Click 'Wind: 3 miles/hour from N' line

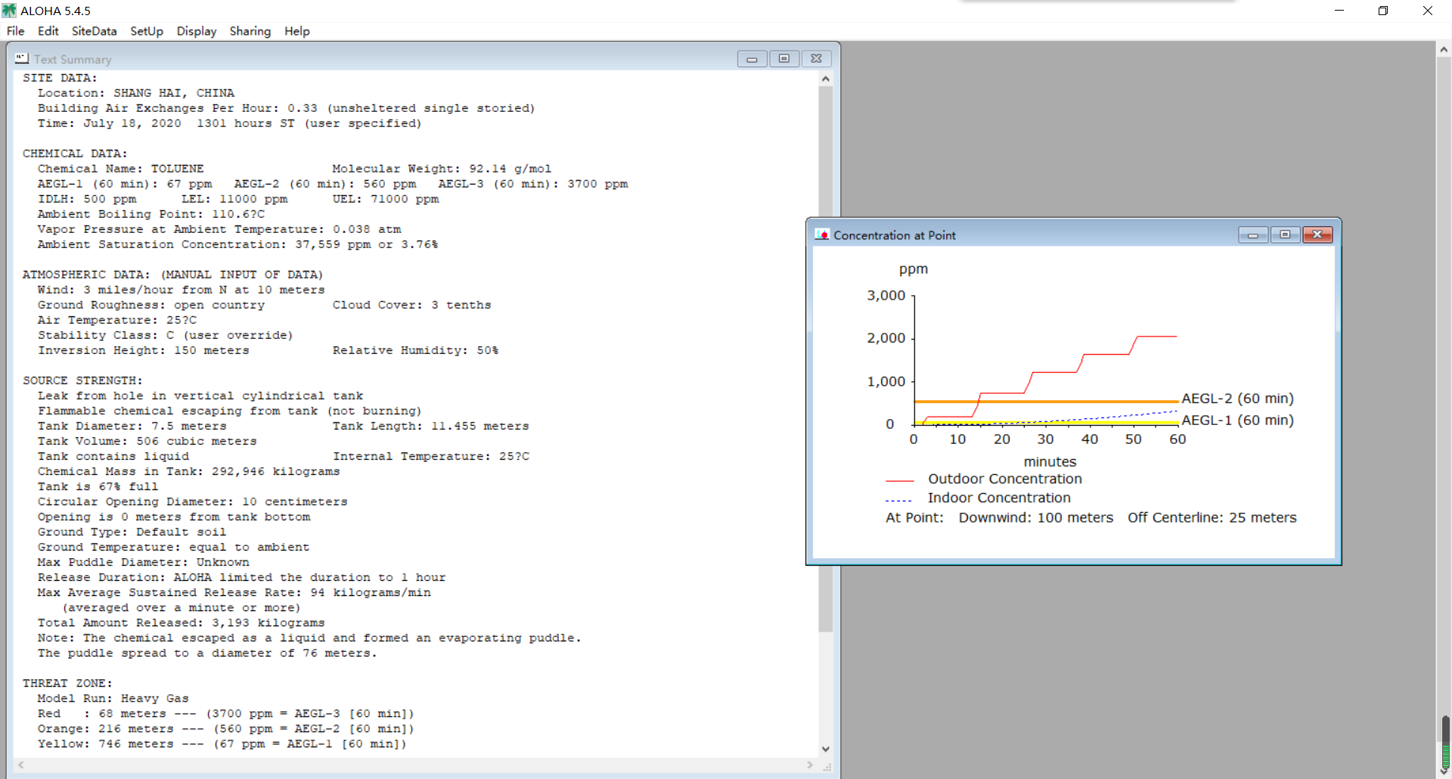[181, 290]
